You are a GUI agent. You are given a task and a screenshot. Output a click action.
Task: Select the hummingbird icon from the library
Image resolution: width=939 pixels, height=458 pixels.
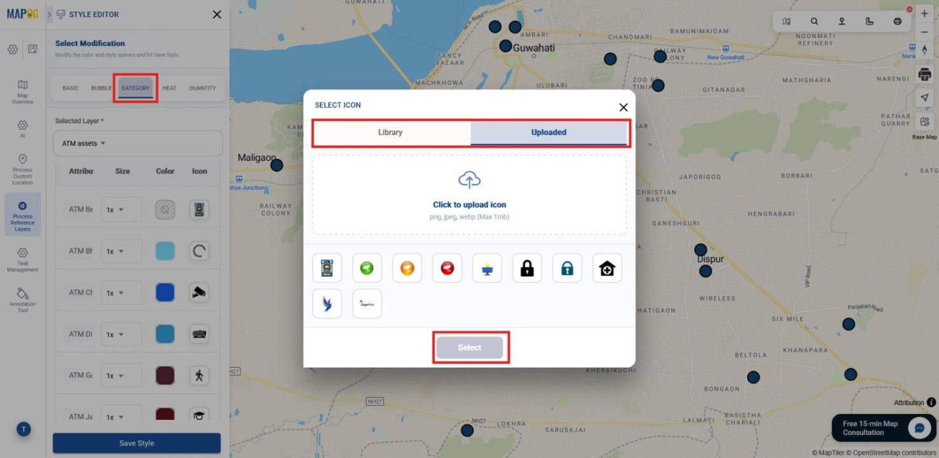coord(327,303)
